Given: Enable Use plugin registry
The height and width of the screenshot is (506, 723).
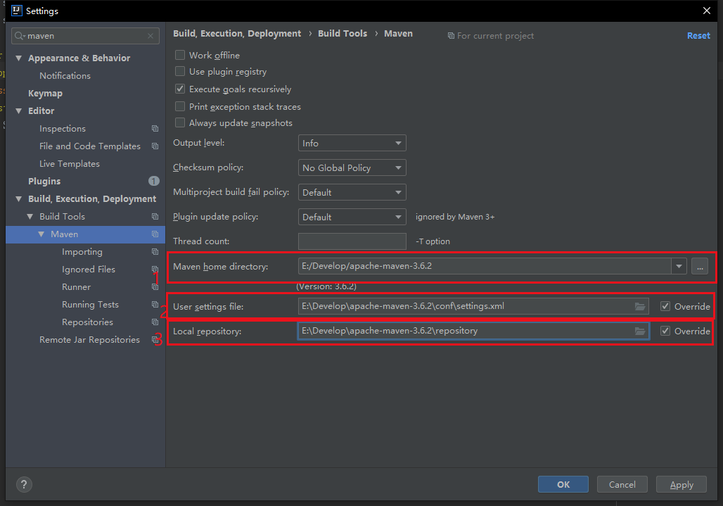Looking at the screenshot, I should point(180,72).
